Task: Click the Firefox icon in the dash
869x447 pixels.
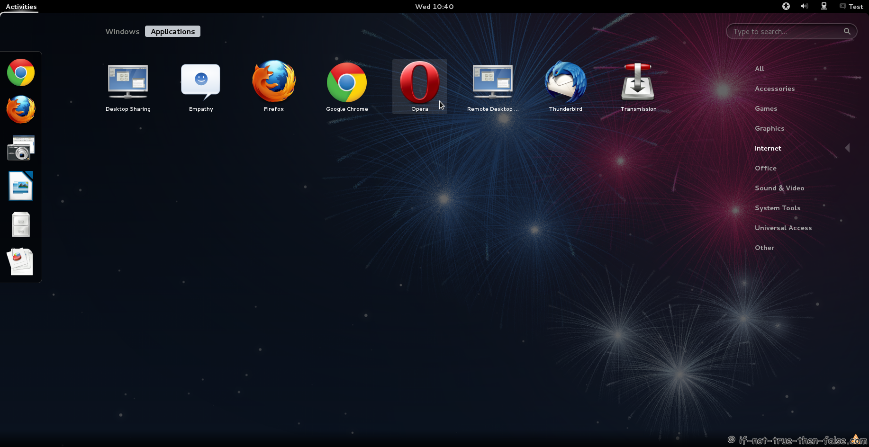Action: [21, 110]
